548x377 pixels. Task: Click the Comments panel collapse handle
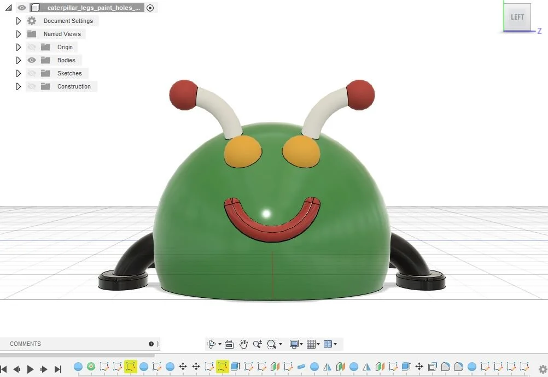(x=158, y=344)
